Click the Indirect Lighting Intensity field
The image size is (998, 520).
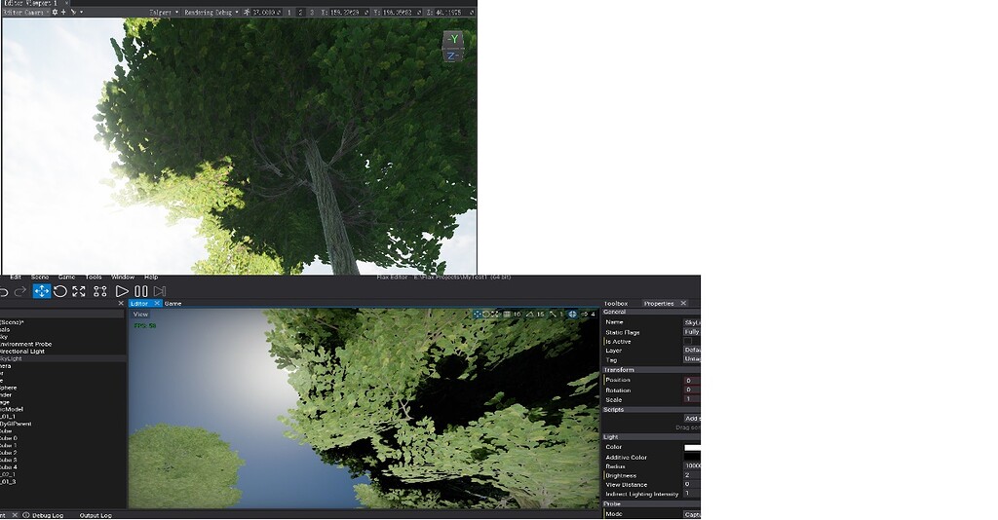pyautogui.click(x=692, y=494)
